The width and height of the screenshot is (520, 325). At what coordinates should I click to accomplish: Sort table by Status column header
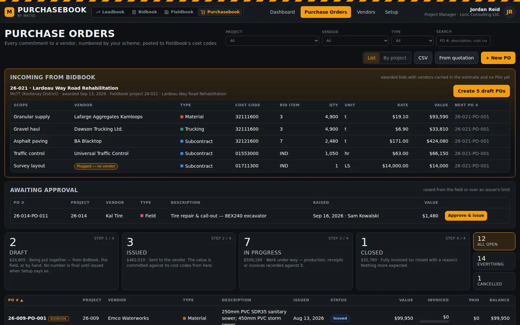338,300
